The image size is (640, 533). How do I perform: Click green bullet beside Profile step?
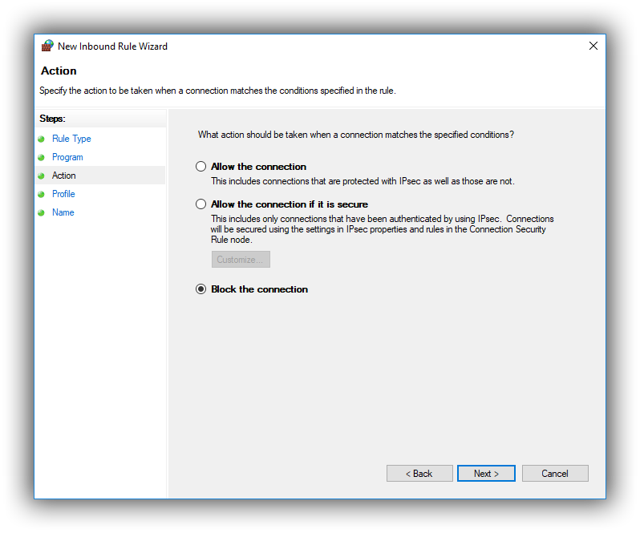pos(41,195)
